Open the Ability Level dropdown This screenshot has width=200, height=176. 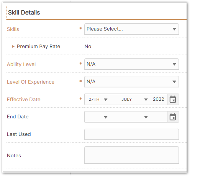[131, 64]
